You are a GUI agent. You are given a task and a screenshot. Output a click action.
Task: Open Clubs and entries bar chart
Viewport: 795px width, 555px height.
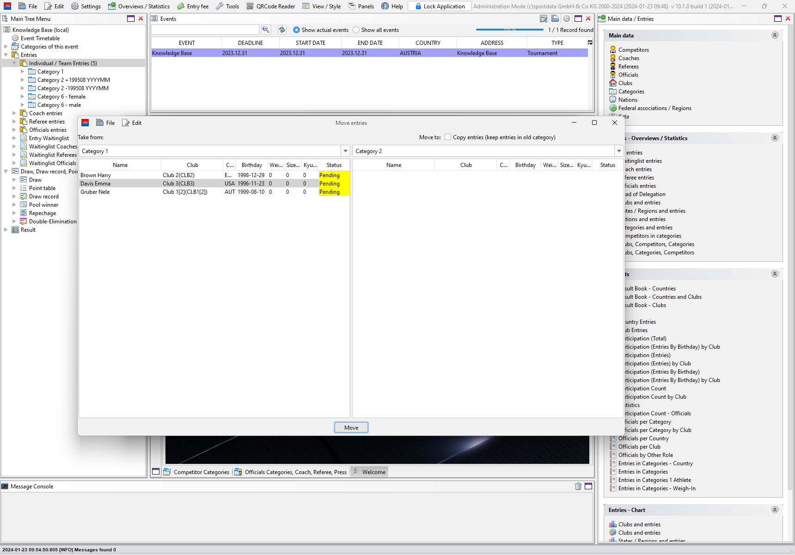[639, 524]
